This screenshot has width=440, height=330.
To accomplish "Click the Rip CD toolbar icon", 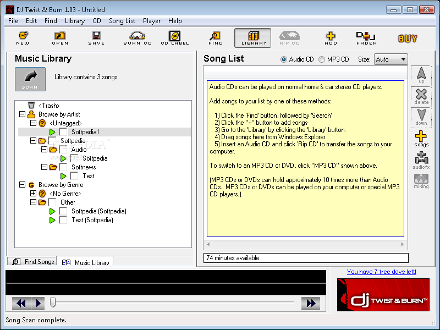I will pyautogui.click(x=290, y=38).
